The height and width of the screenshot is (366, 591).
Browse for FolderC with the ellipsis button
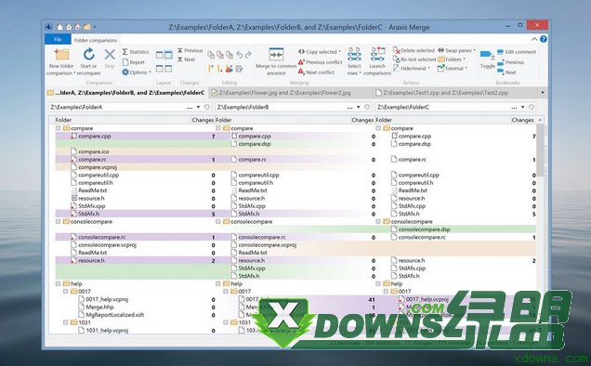click(514, 108)
